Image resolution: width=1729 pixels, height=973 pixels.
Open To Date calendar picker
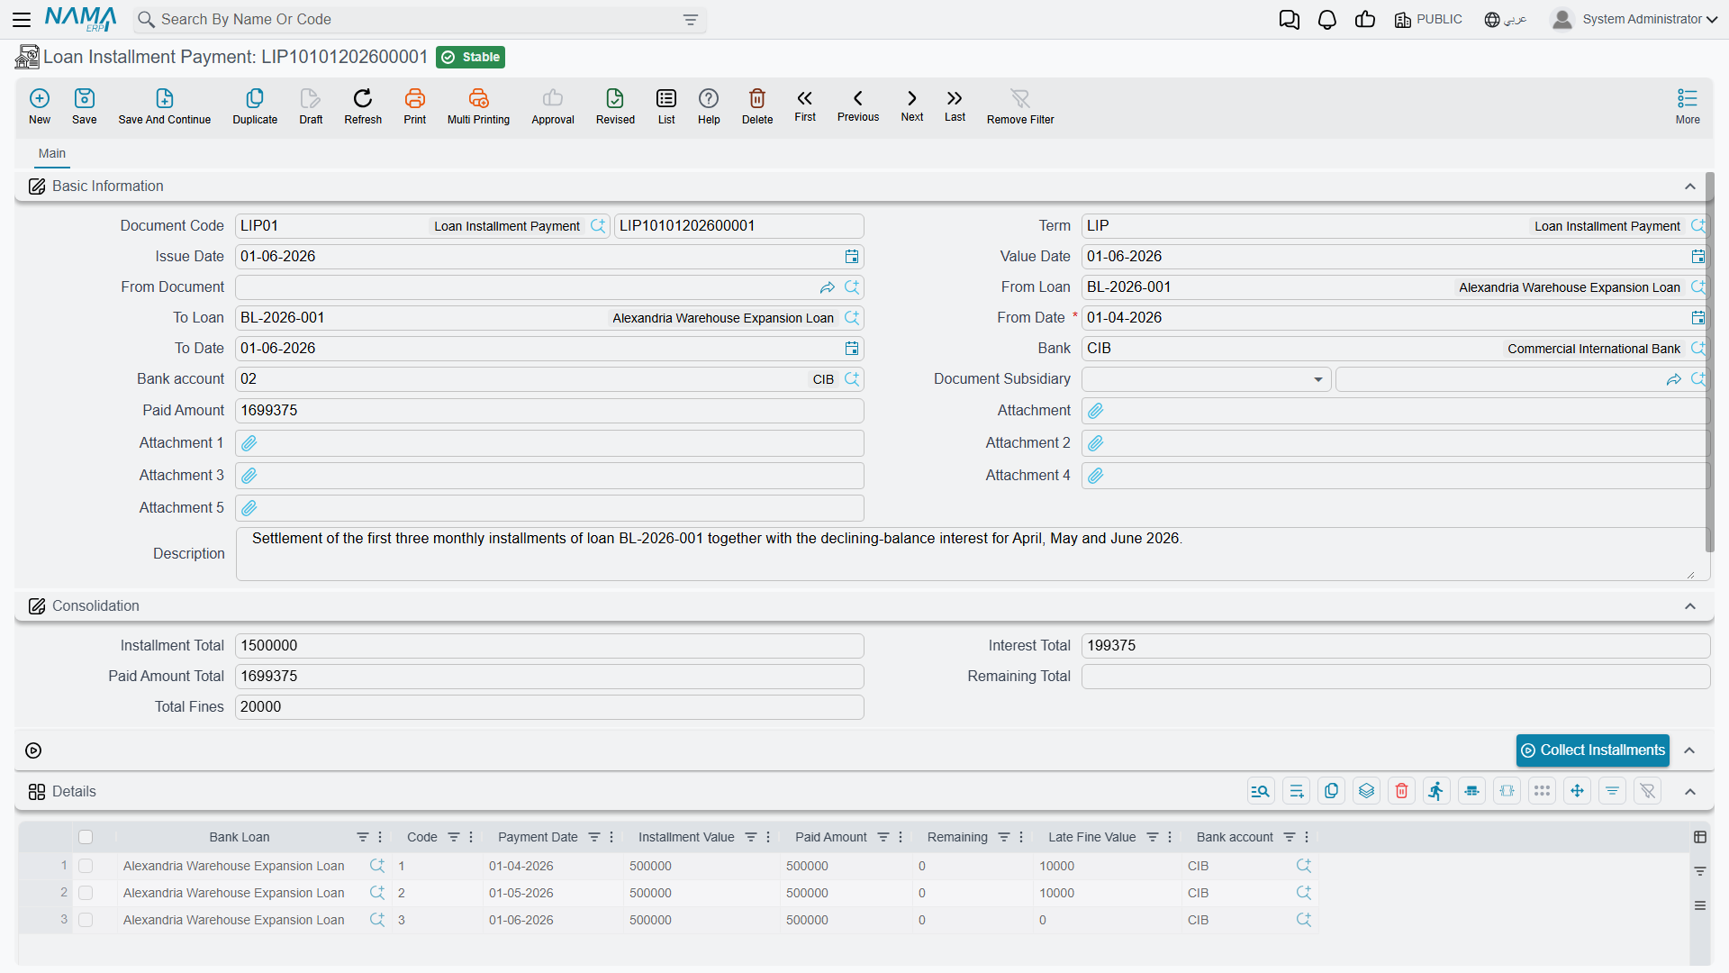[852, 349]
